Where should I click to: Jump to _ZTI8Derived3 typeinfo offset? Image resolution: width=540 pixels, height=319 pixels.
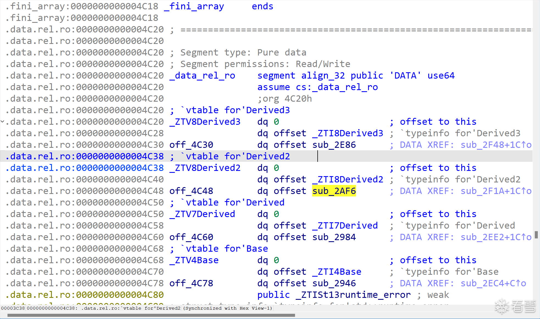click(348, 133)
